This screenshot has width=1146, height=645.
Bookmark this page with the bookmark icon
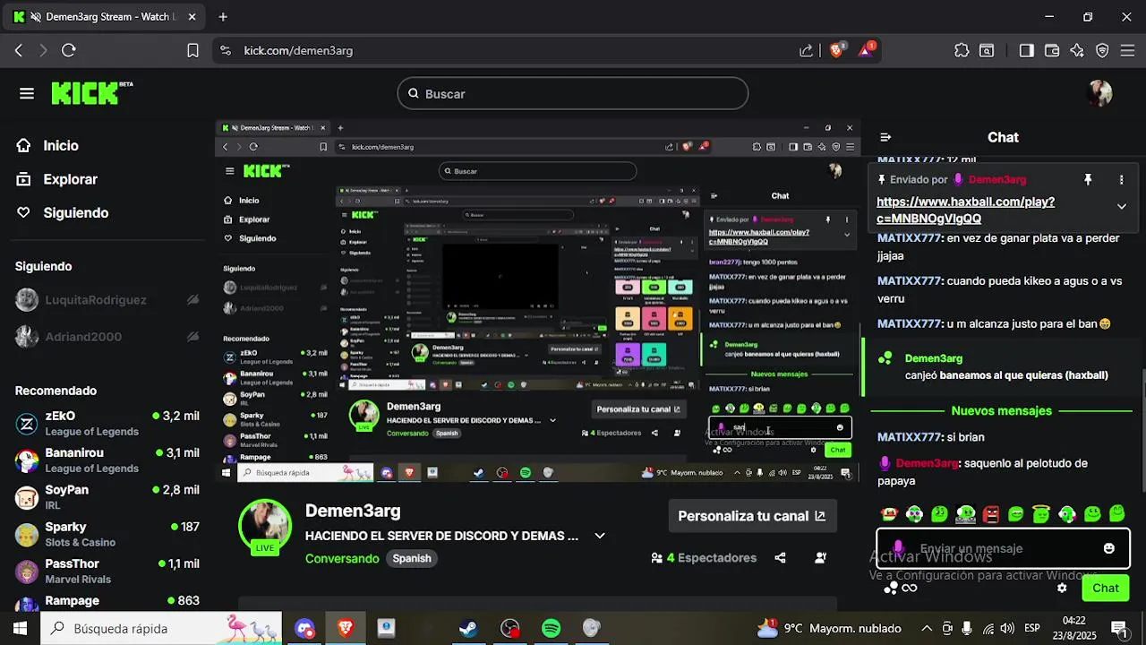[192, 50]
